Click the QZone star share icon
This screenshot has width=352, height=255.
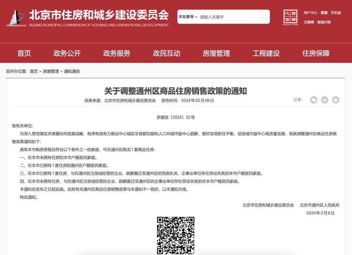(x=336, y=100)
